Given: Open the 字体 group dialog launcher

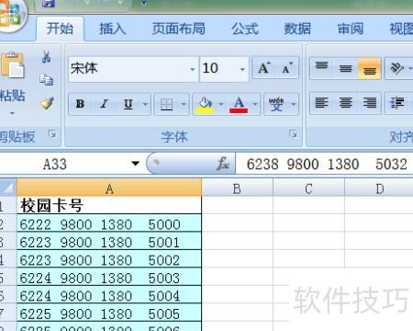Looking at the screenshot, I should click(x=294, y=134).
